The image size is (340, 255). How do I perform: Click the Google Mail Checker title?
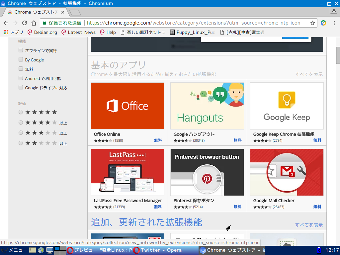tap(274, 201)
